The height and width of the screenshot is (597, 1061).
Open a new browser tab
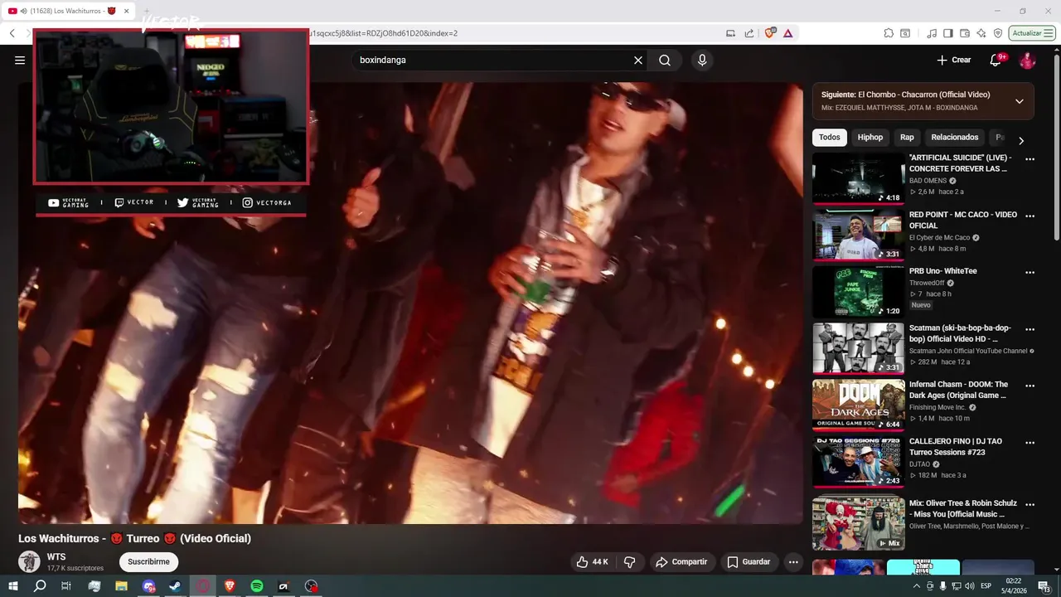[148, 11]
